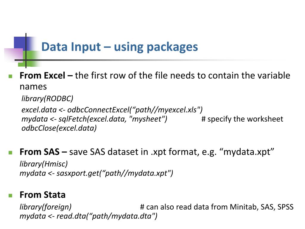Image resolution: width=305 pixels, height=229 pixels.
Task: Click the blue square in the title decoration
Action: click(22, 44)
